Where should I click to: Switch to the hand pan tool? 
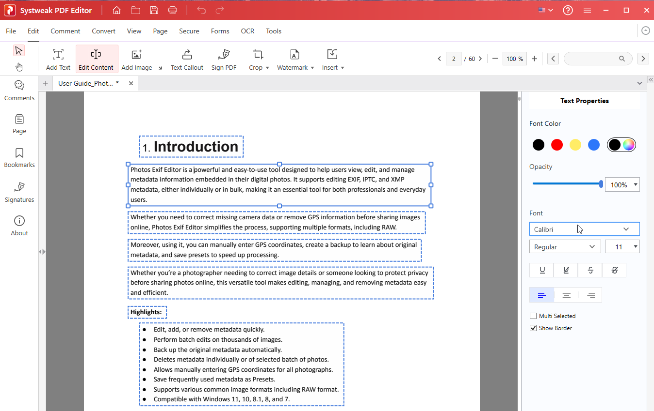tap(19, 67)
